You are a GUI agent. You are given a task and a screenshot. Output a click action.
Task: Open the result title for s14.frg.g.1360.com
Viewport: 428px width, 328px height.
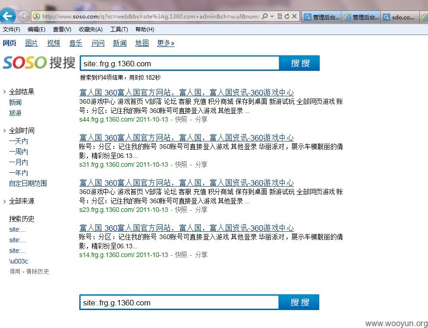coord(187,228)
